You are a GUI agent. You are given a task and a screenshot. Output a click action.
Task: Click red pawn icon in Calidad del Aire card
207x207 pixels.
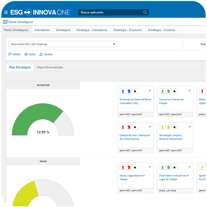coord(123,127)
